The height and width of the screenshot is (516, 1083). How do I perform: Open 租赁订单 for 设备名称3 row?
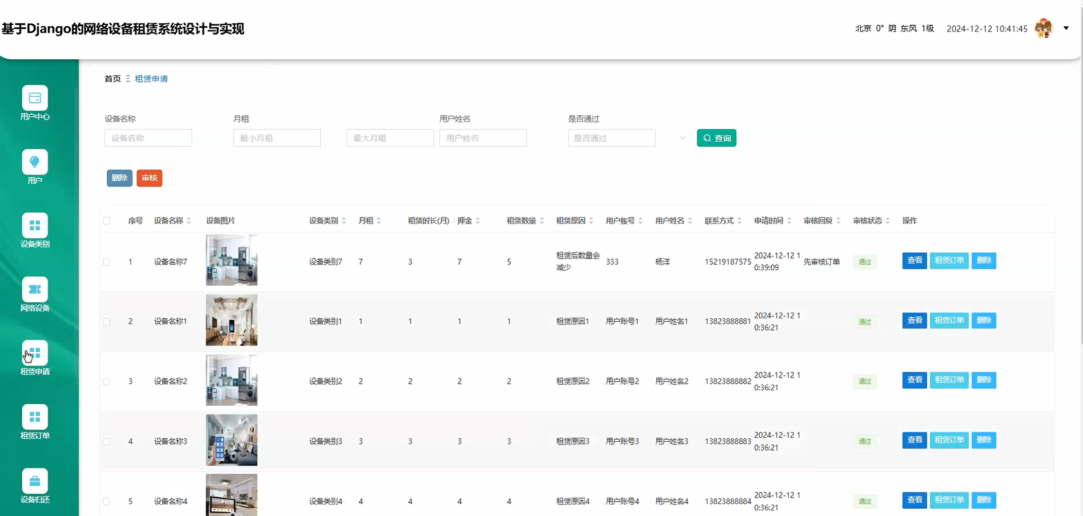click(x=949, y=440)
